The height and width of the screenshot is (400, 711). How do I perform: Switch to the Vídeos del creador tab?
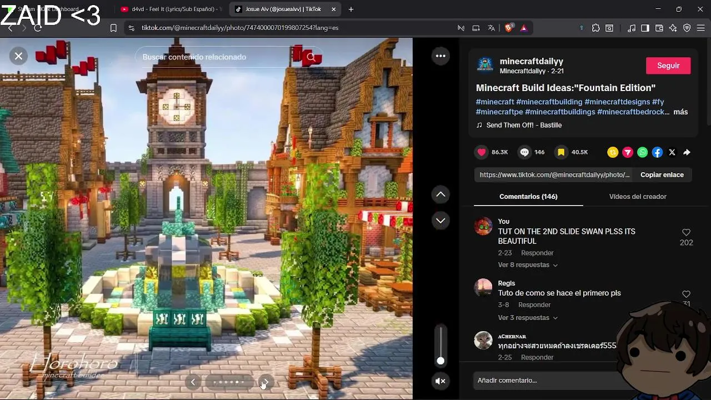(638, 197)
